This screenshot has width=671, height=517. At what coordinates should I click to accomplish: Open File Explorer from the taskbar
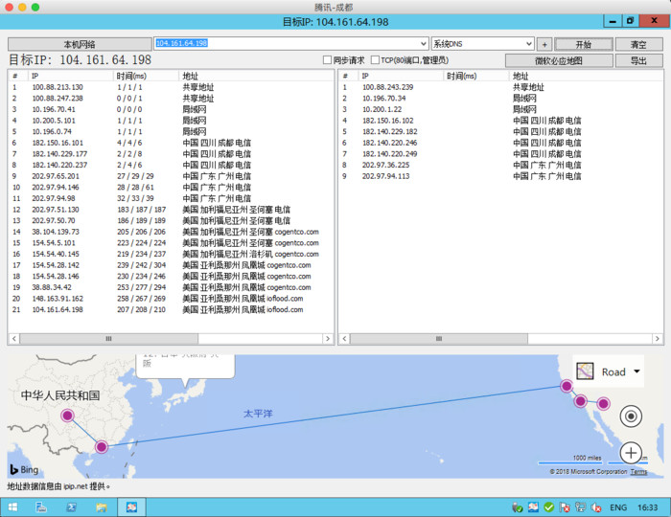[101, 507]
